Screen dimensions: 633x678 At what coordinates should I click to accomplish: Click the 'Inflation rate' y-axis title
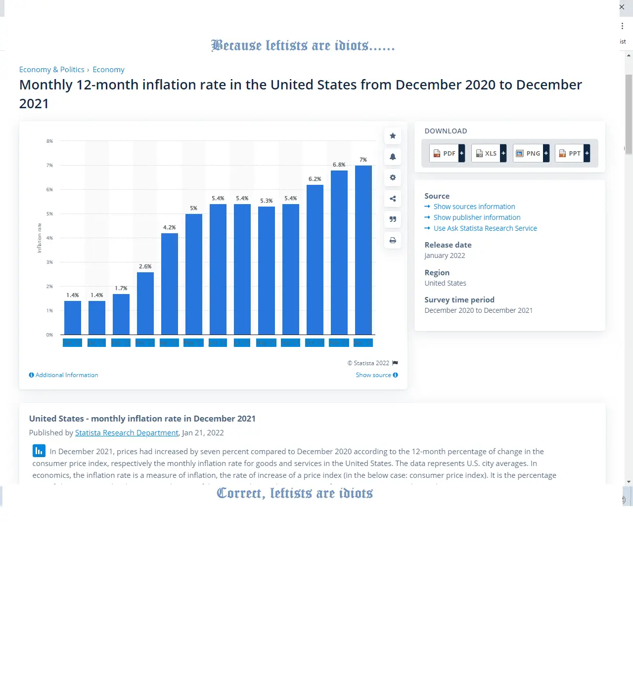coord(40,238)
